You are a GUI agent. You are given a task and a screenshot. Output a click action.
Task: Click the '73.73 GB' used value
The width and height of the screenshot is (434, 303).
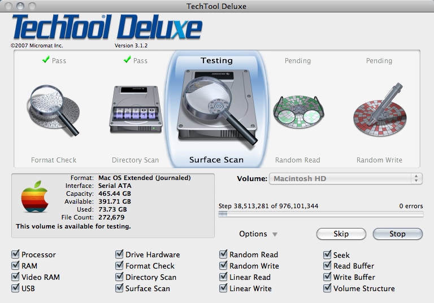pos(112,209)
